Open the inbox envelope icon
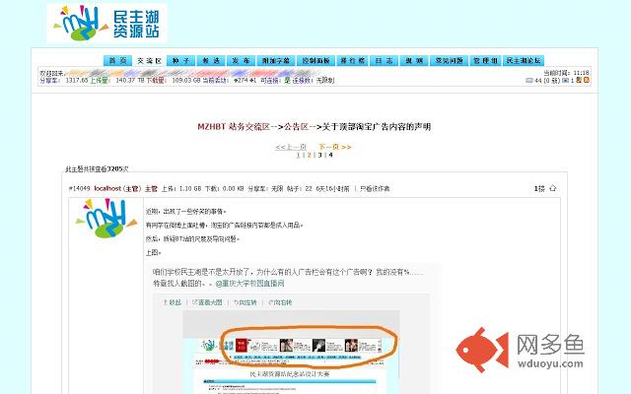Viewport: 631px width, 394px height. pos(529,81)
